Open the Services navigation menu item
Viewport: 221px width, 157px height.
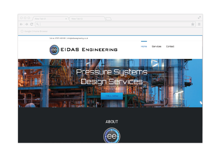click(x=156, y=46)
